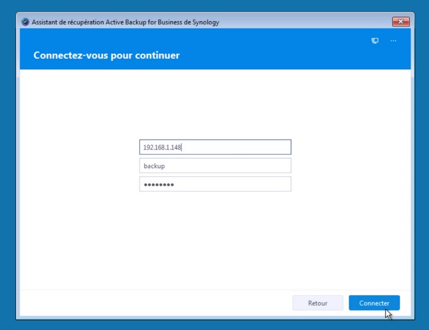Click the Retour button

point(317,303)
